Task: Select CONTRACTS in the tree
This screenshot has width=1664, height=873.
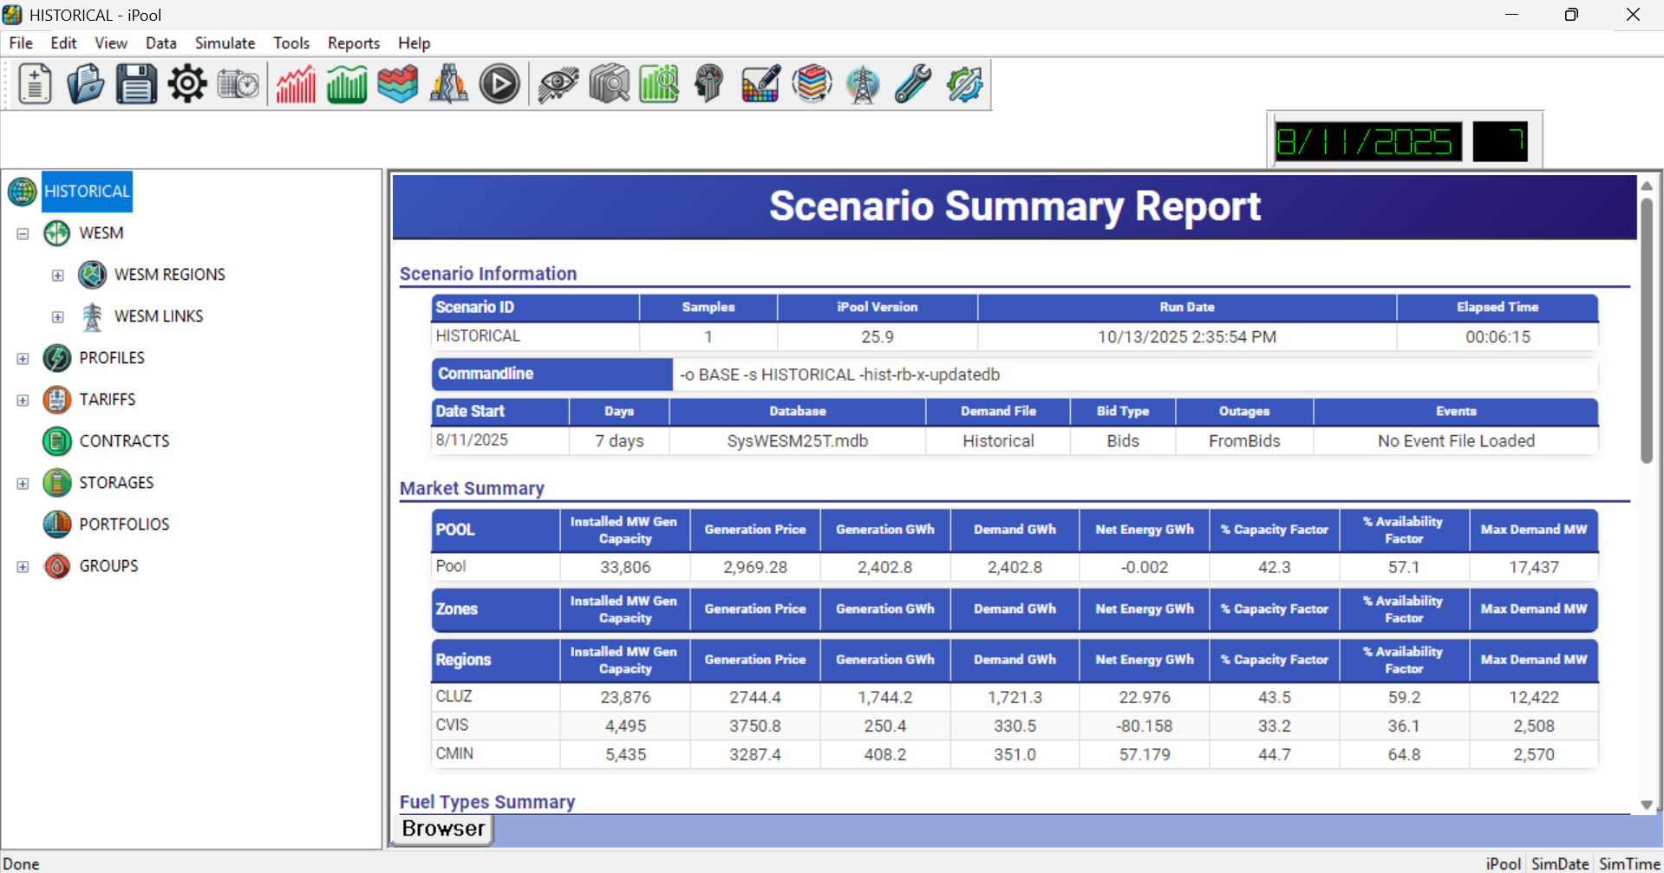Action: pos(124,441)
